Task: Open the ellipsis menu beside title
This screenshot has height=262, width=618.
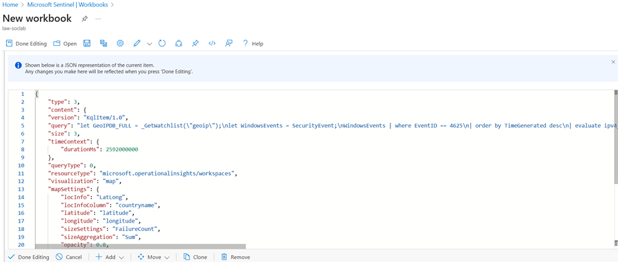Action: pyautogui.click(x=98, y=18)
